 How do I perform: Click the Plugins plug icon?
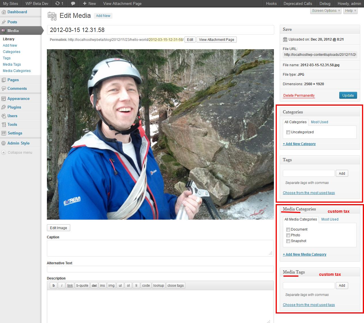pyautogui.click(x=3, y=107)
